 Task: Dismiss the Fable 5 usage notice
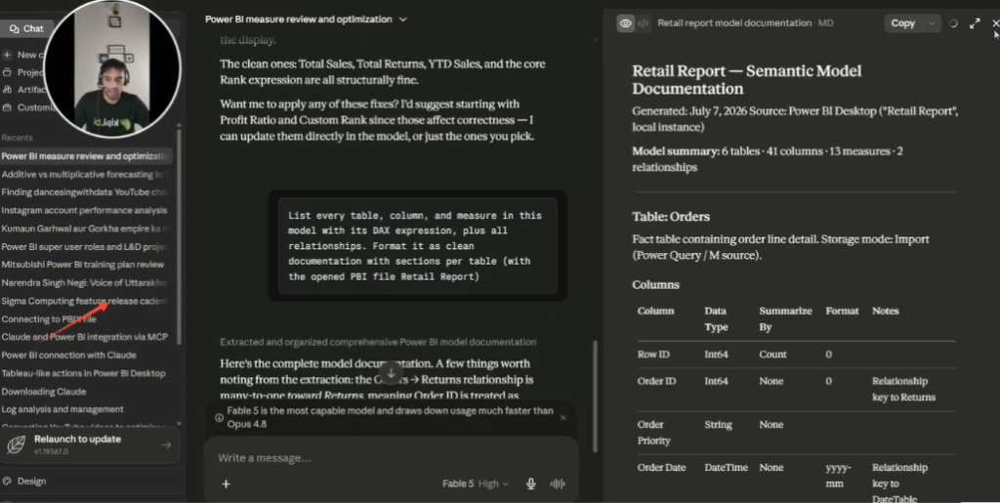pyautogui.click(x=563, y=418)
